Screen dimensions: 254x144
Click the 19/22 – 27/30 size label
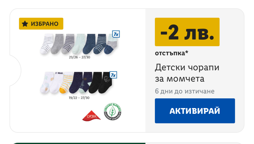[79, 98]
